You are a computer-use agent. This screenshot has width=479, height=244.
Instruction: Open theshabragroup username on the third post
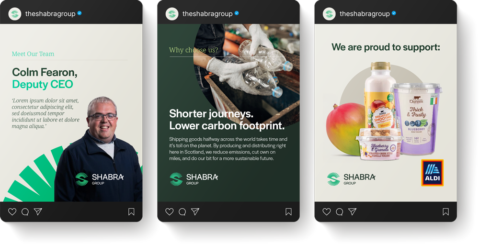coord(365,14)
